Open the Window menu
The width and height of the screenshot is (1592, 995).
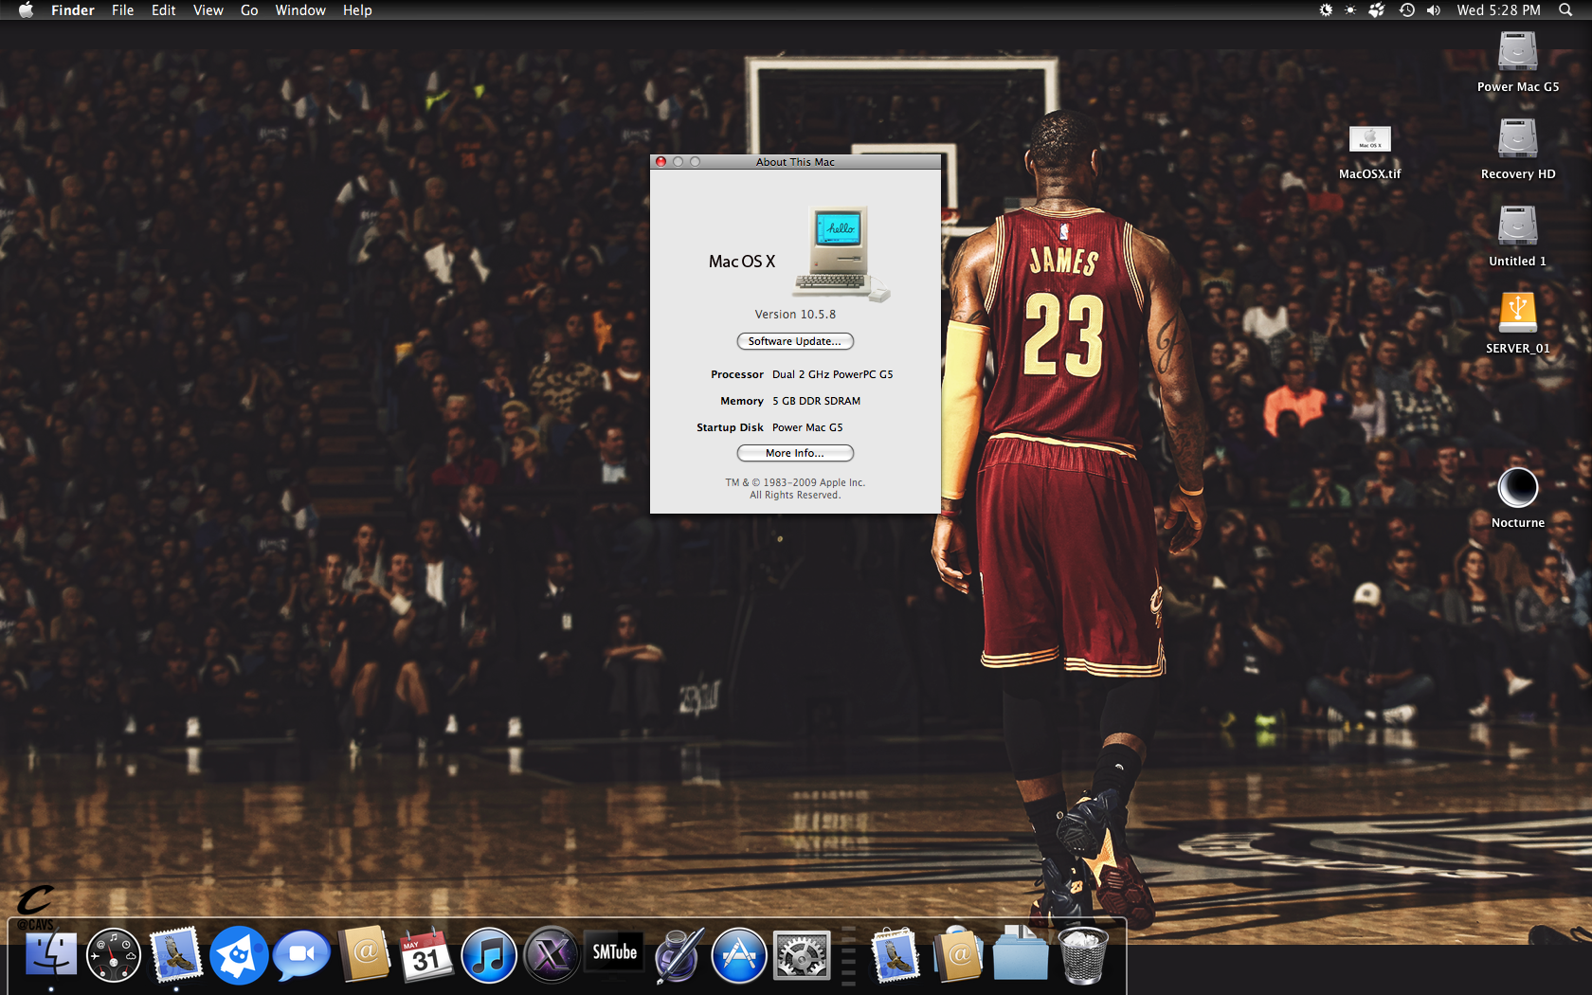coord(300,10)
